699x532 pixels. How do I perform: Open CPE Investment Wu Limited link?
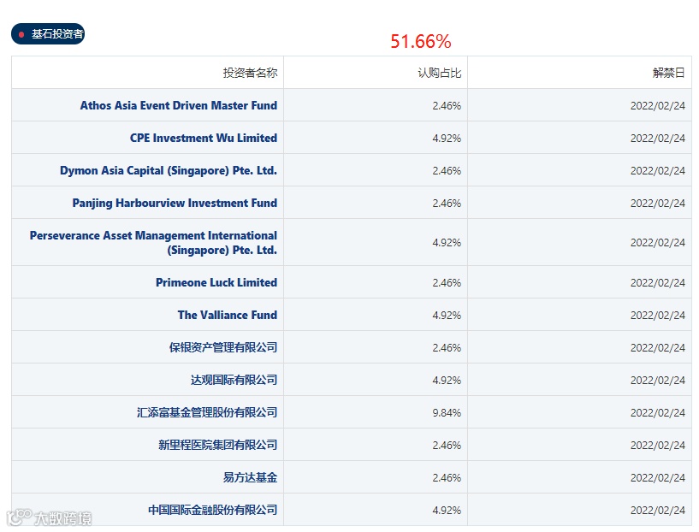coord(204,138)
